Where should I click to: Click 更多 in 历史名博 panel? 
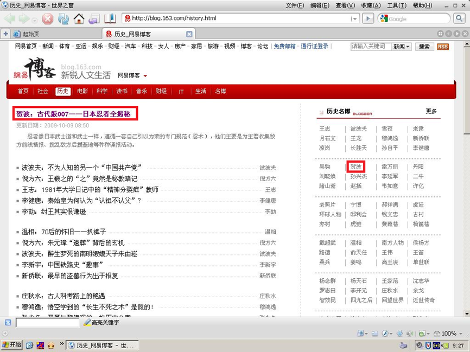[431, 111]
